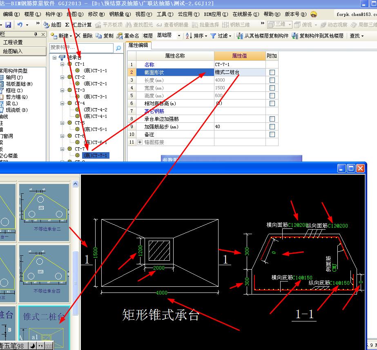This screenshot has height=350, width=377.
Task: Open the 构件(N) menu
Action: pyautogui.click(x=54, y=14)
